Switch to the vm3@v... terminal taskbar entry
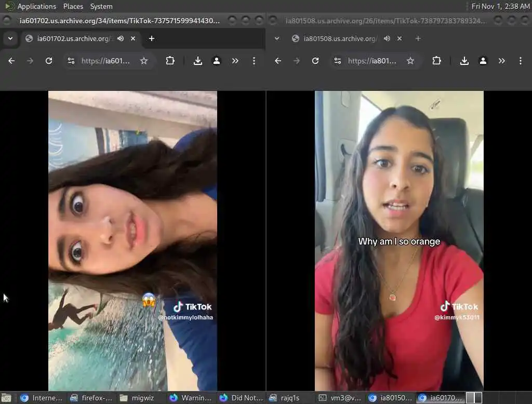 click(340, 398)
